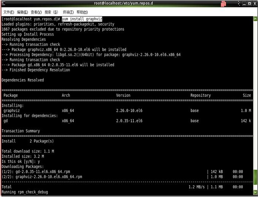
Task: Close the terminal window
Action: click(x=254, y=3)
